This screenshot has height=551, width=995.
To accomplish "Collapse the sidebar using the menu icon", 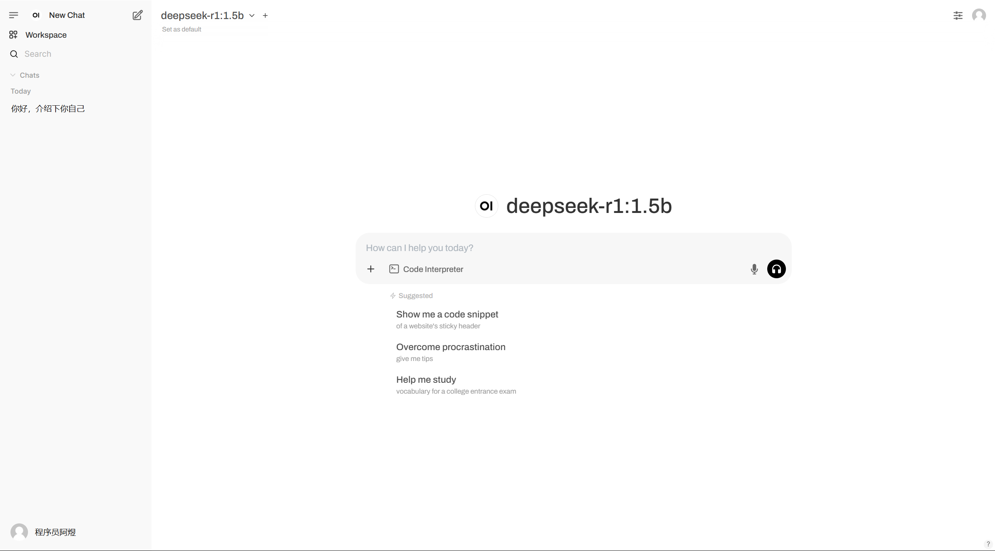I will [14, 15].
